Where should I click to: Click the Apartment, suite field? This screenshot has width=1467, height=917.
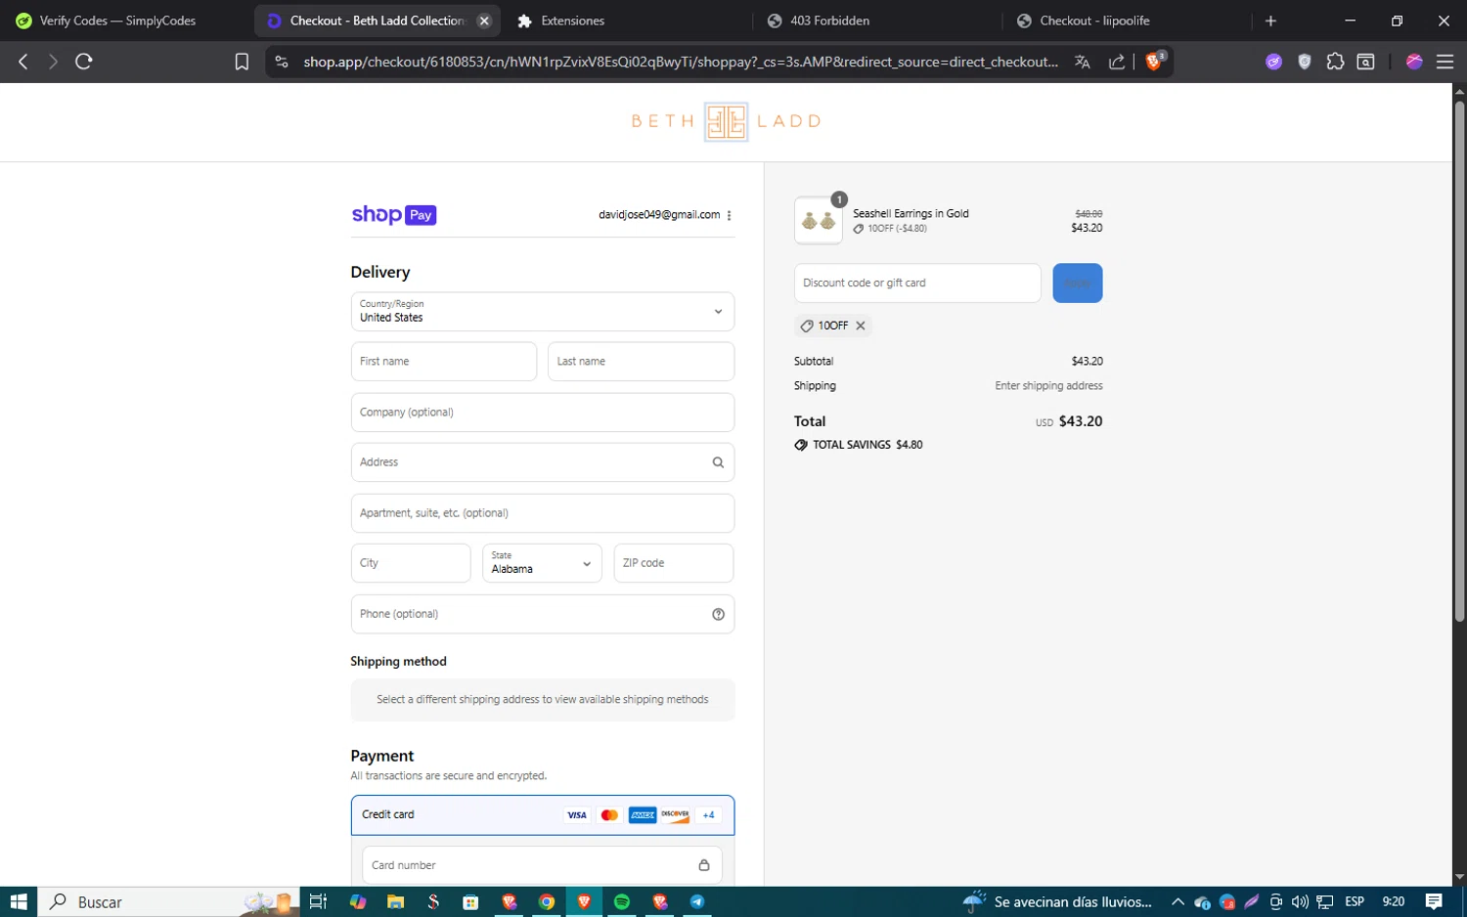pyautogui.click(x=543, y=513)
